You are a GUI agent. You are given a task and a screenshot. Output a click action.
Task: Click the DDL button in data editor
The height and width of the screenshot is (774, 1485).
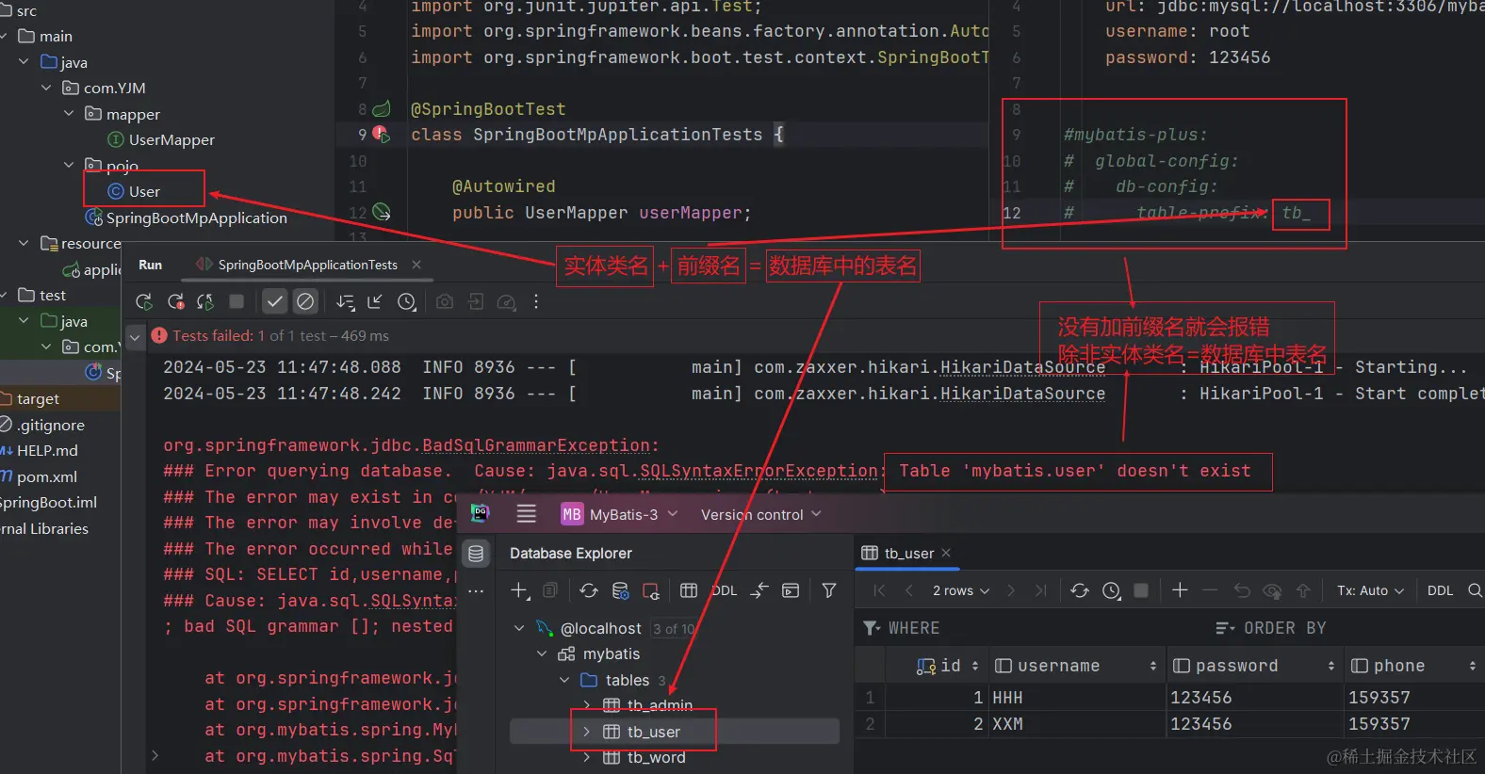coord(1440,590)
